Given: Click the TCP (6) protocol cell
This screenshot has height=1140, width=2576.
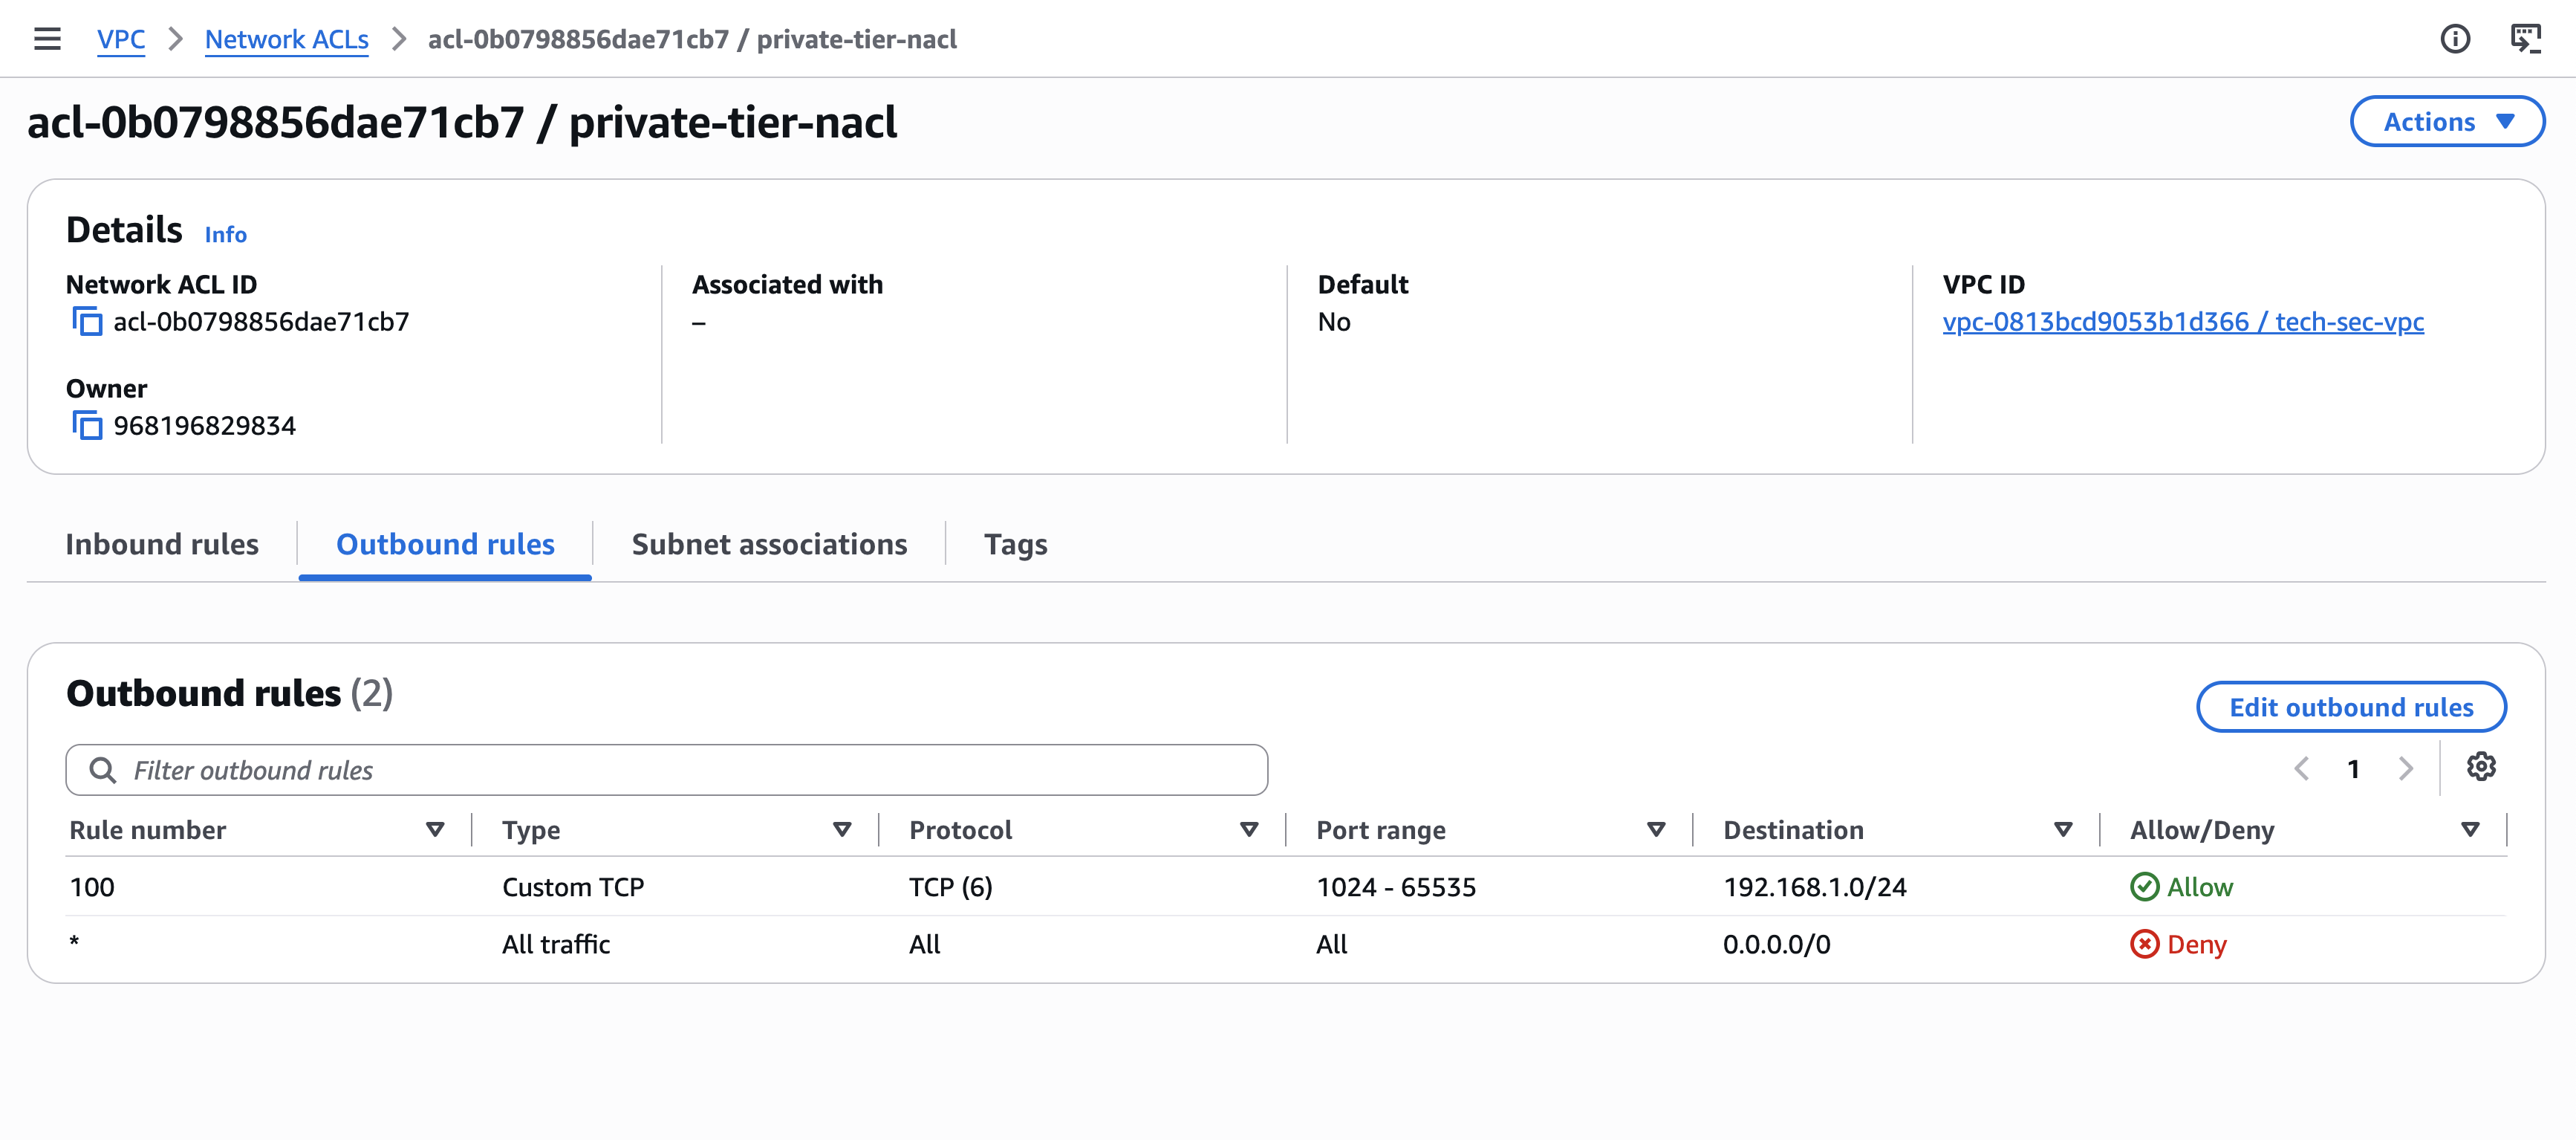Looking at the screenshot, I should (950, 887).
